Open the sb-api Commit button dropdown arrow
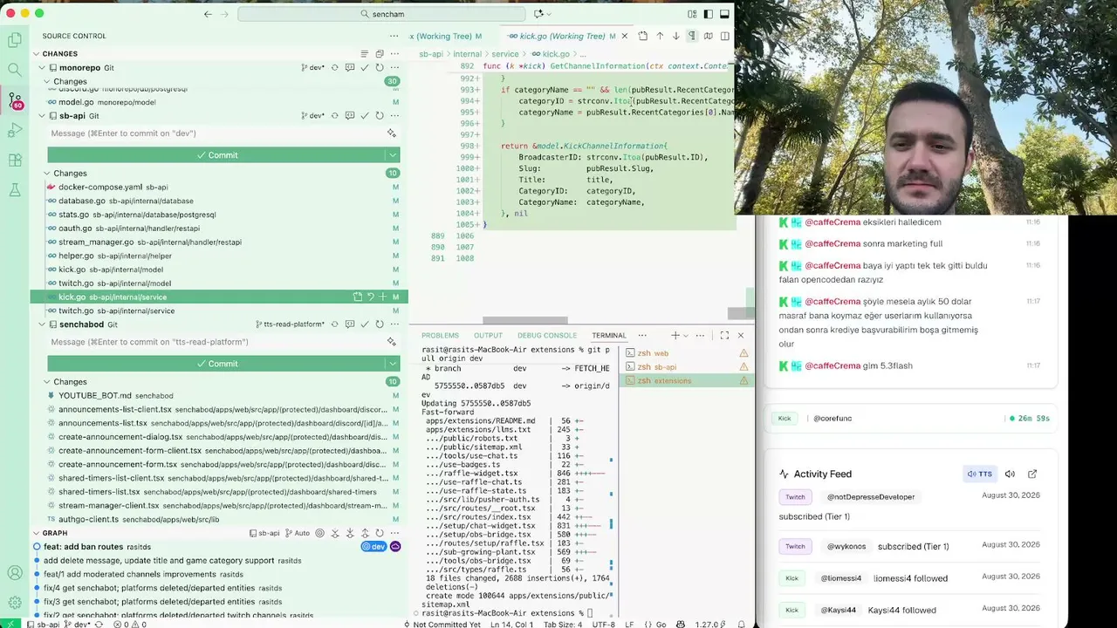 (393, 154)
